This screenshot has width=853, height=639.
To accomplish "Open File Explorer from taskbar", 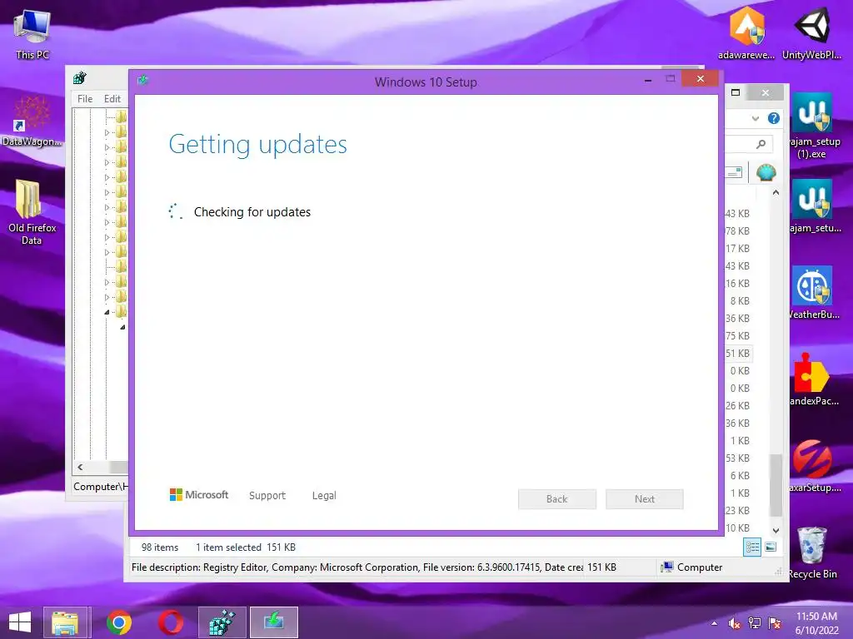I will tap(65, 622).
